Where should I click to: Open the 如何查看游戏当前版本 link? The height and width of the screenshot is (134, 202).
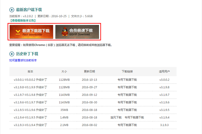click(23, 60)
